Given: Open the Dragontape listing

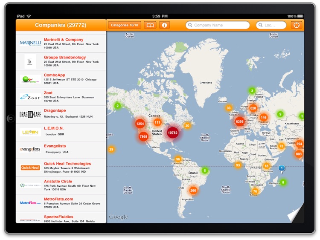Looking at the screenshot, I should click(x=61, y=115).
